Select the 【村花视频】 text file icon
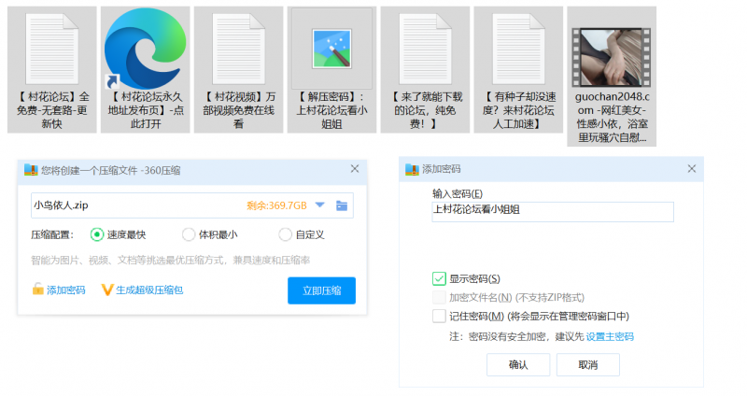Screen dimensions: 747x396 [x=239, y=47]
